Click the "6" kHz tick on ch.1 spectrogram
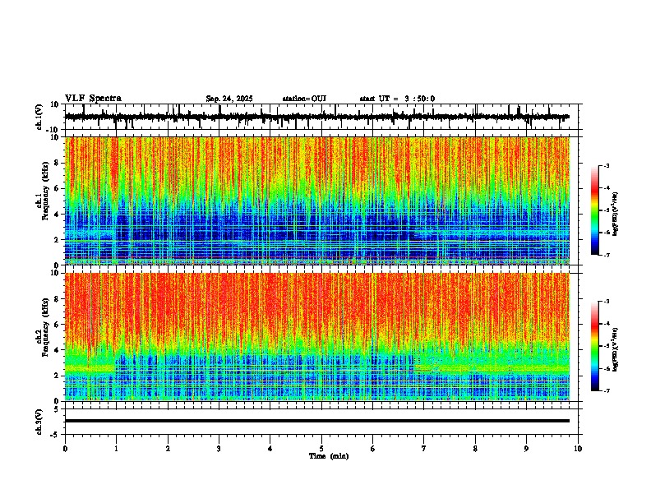 (58, 188)
